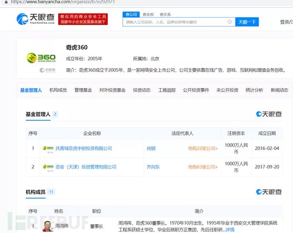Click 成立日期 column header
The width and height of the screenshot is (293, 233).
[267, 133]
